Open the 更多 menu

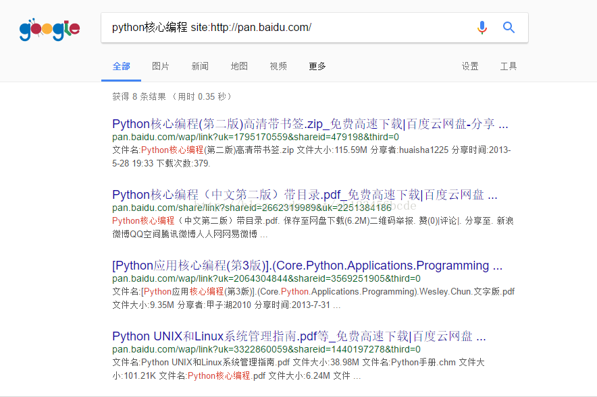pos(317,66)
